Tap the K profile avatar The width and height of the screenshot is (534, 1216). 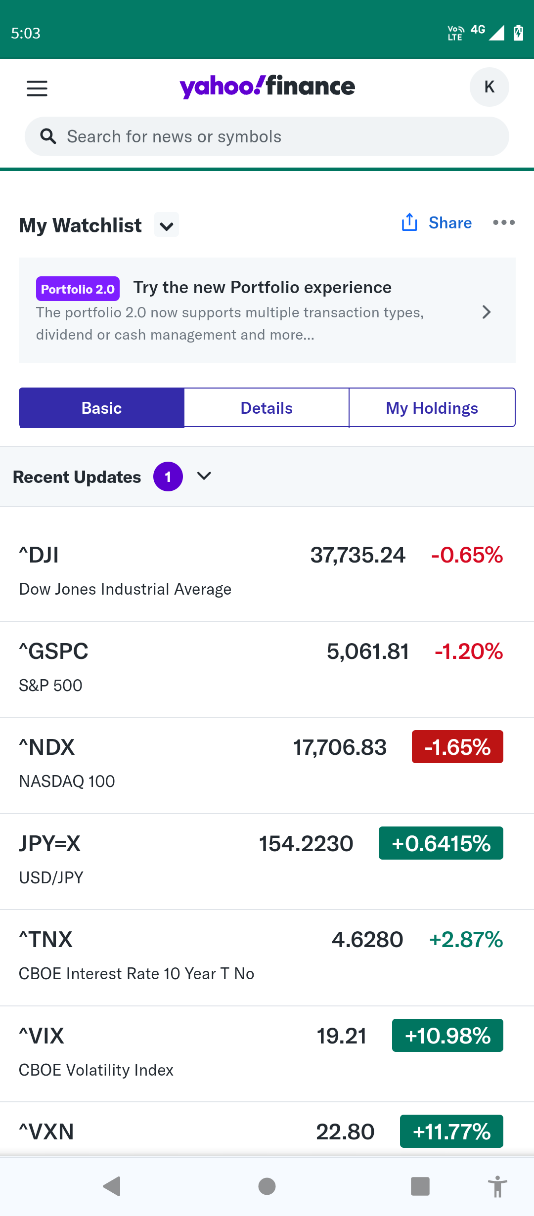coord(489,87)
